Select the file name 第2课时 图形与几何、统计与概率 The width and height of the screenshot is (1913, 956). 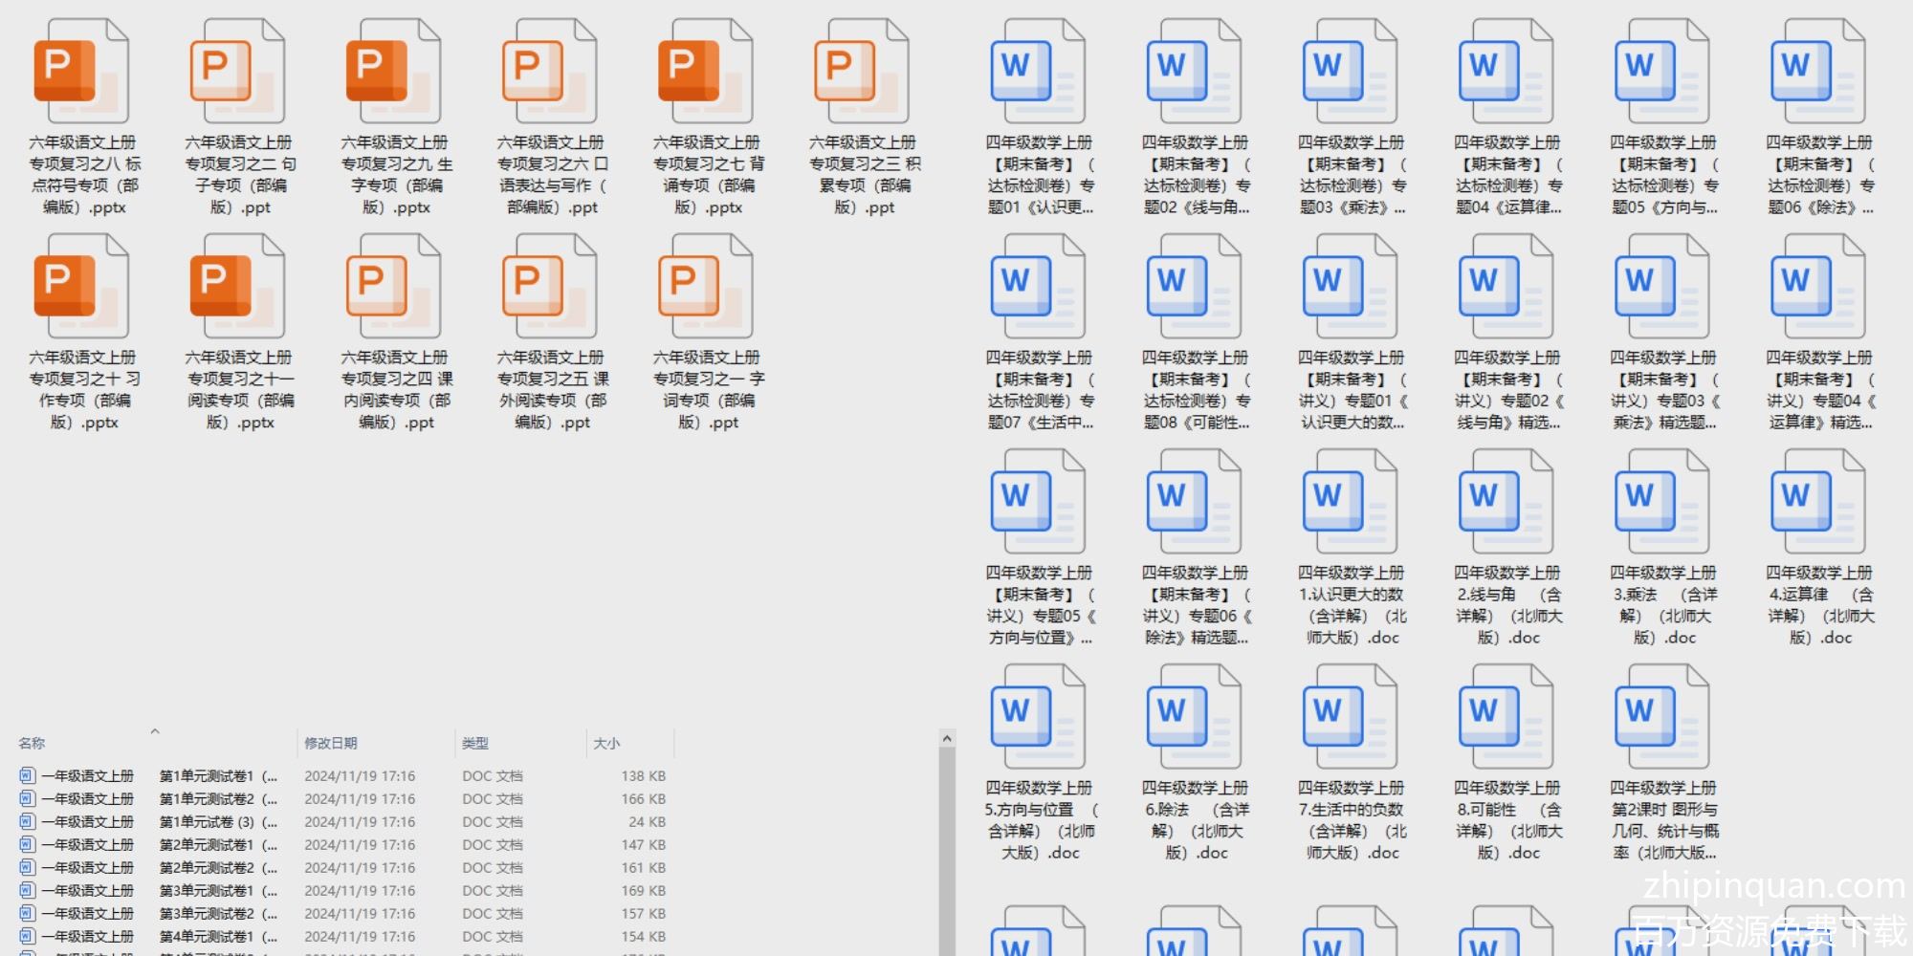[1663, 820]
